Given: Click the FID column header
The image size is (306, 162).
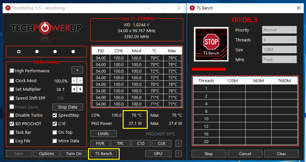Looking at the screenshot, I should pos(101,51).
